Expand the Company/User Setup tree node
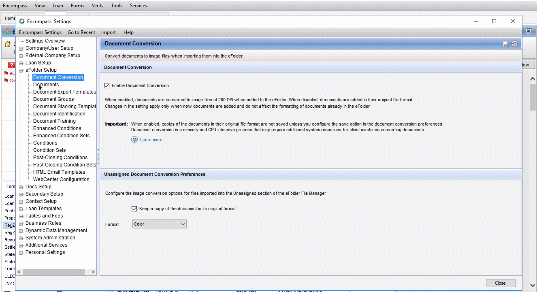Viewport: 537px width, 292px height. point(21,49)
